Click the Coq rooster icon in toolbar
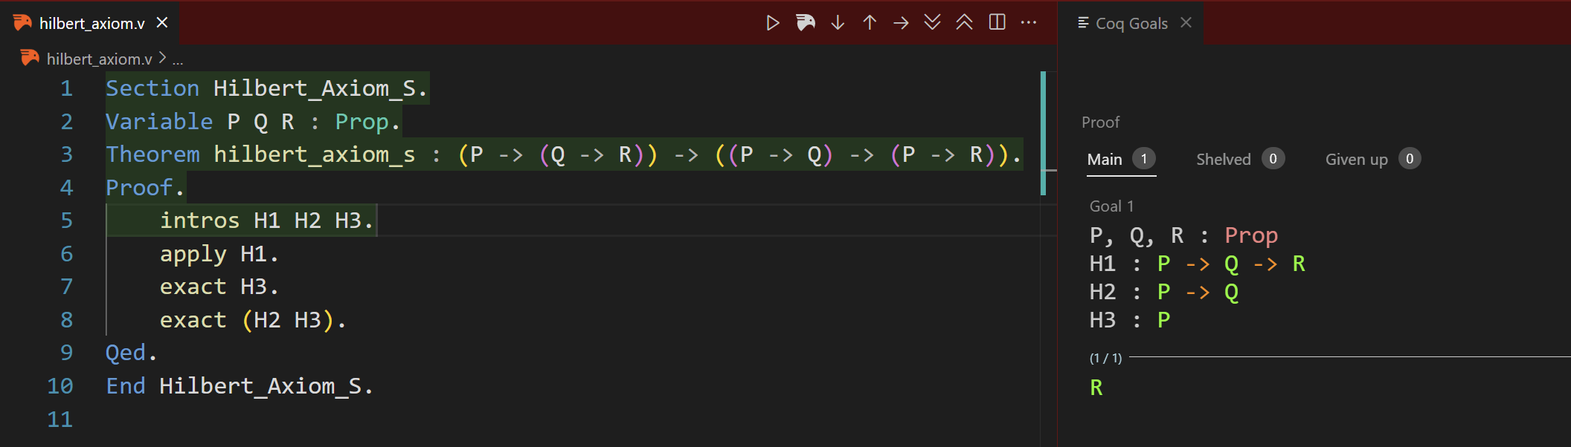 click(806, 23)
